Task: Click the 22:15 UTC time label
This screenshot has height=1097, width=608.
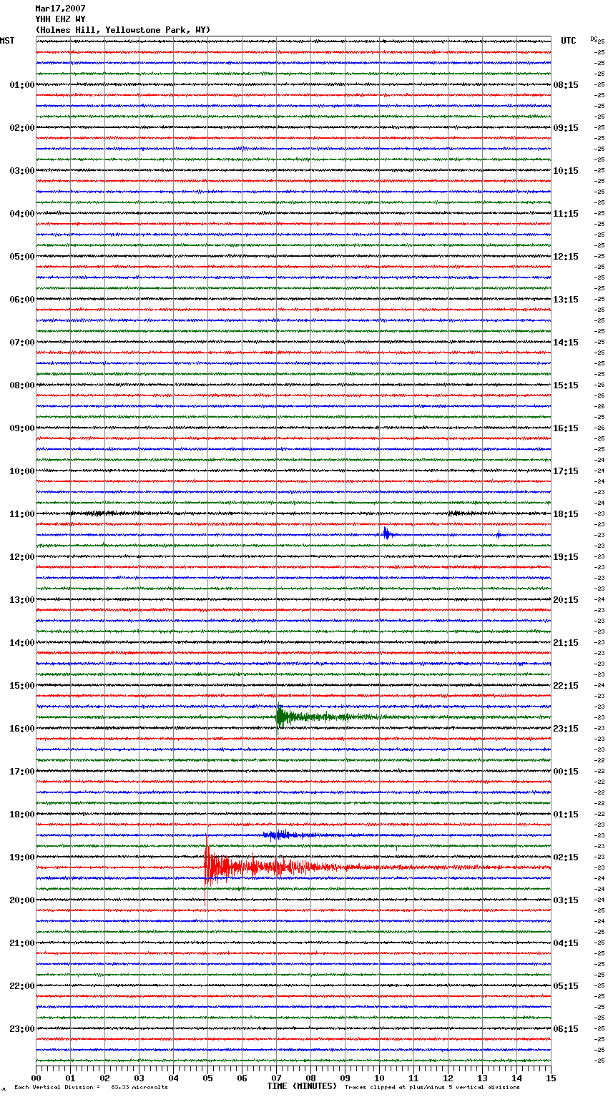Action: (566, 686)
